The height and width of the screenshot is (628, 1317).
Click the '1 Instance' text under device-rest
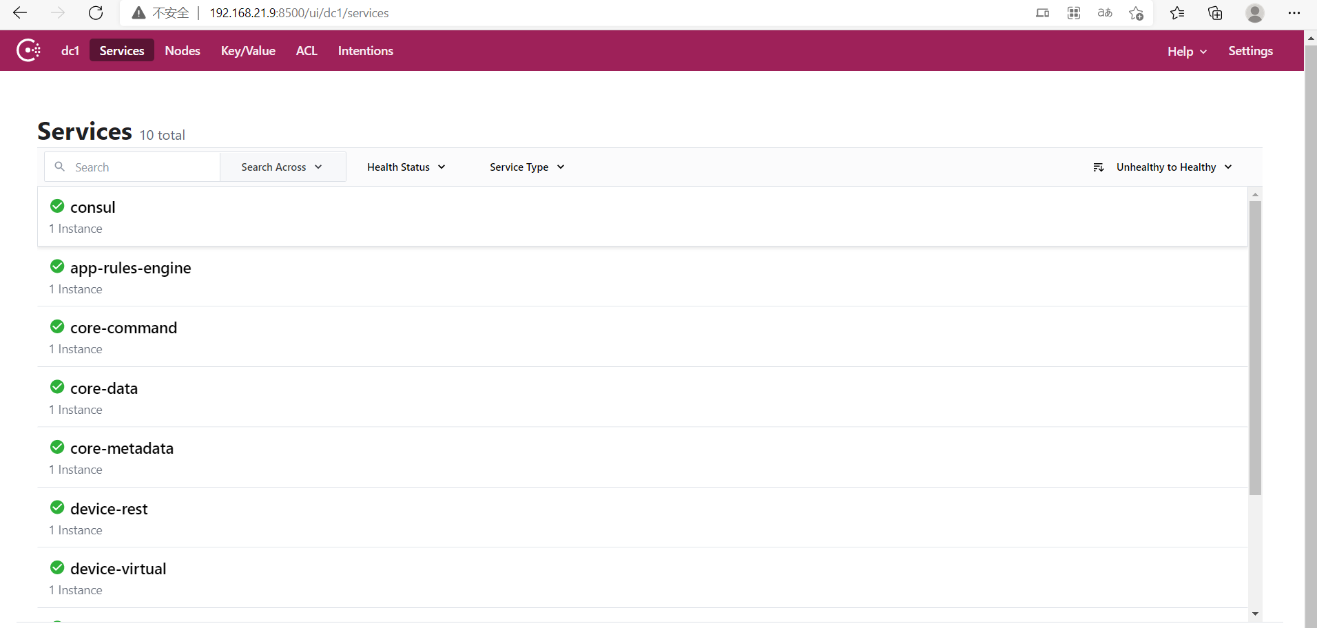coord(76,530)
